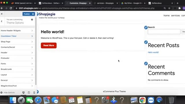
Task: Click the Shopjegie site title
Action: click(47, 14)
